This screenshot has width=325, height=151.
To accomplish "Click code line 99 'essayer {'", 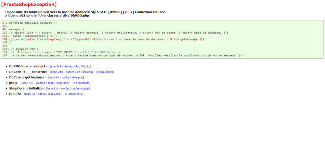I will (x=13, y=30).
